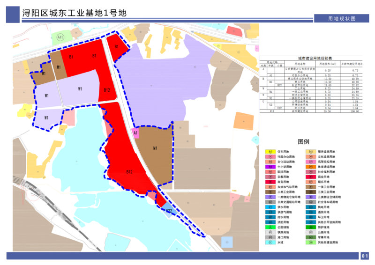Select the bright green 公园绿地 legend swatch

[270, 227]
